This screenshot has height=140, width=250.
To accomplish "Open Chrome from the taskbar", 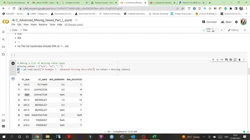I will 37,136.
